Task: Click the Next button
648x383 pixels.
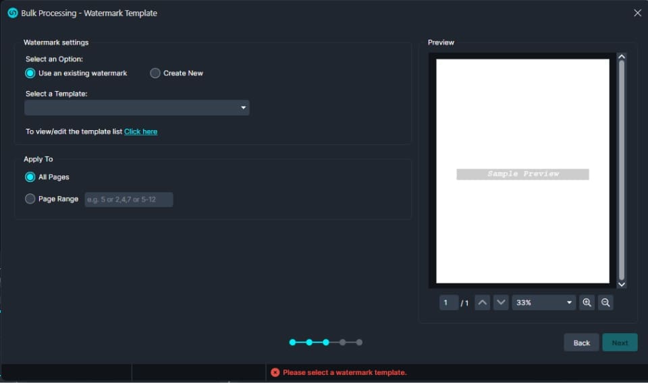Action: click(x=620, y=343)
